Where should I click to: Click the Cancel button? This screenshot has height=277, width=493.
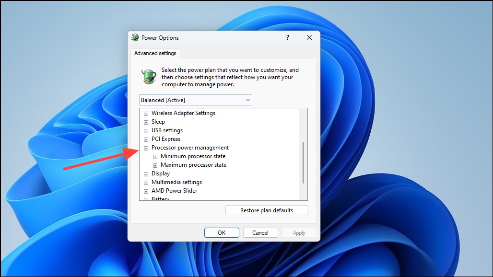(x=260, y=232)
